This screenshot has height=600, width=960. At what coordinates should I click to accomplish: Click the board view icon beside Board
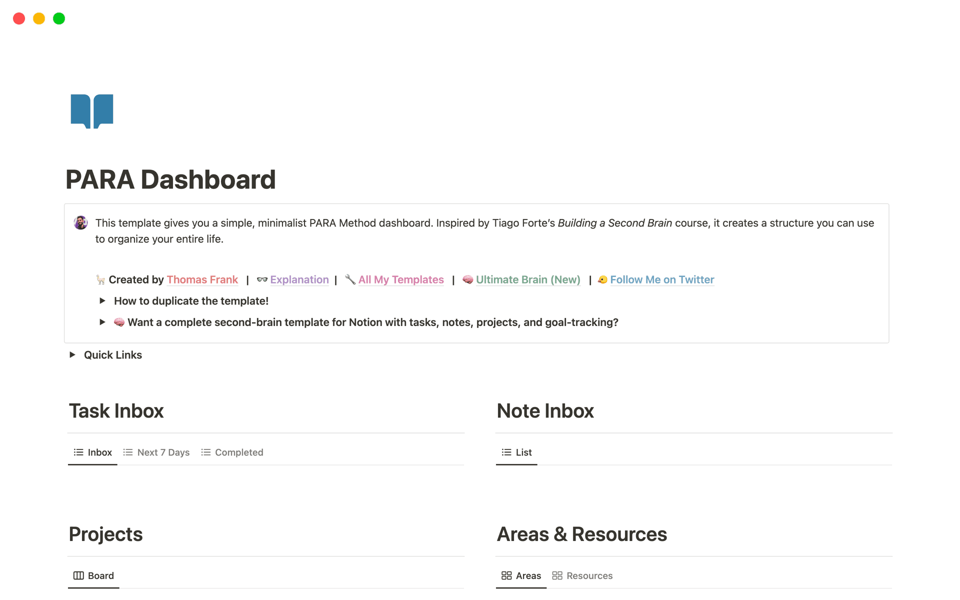[x=78, y=575]
